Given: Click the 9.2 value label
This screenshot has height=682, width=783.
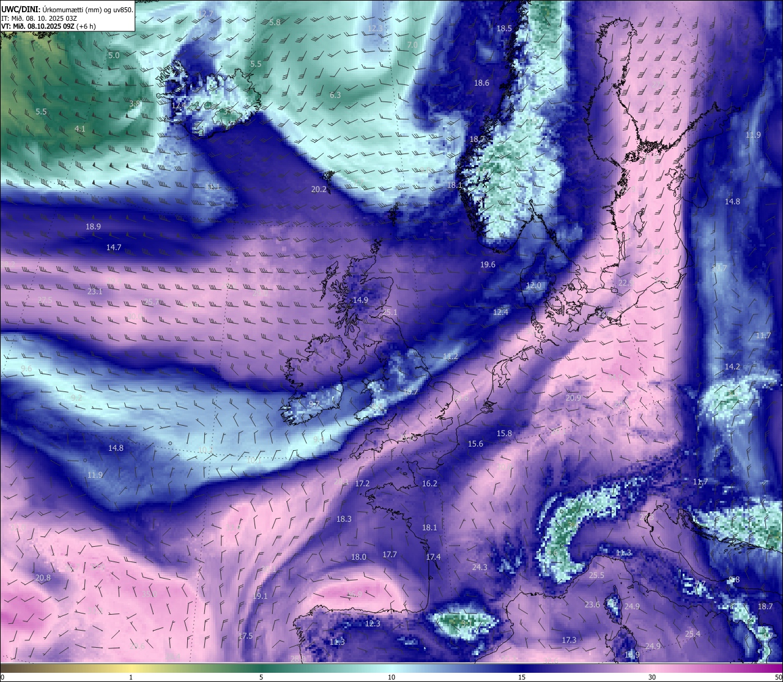Looking at the screenshot, I should point(76,398).
